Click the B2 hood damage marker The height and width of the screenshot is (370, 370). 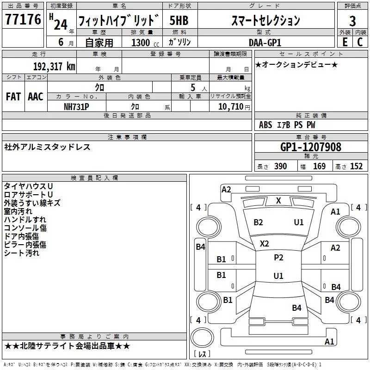258,222
